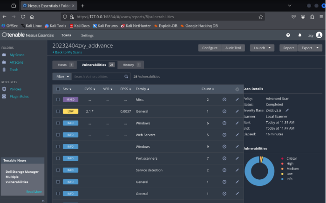Click the search magnifier icon
This screenshot has height=203, width=326.
(x=126, y=77)
